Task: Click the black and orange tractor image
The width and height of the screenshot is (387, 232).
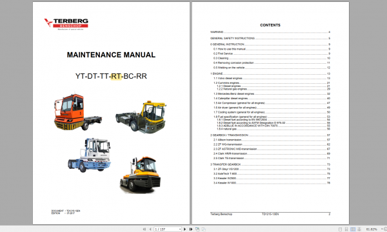Action: pyautogui.click(x=140, y=175)
